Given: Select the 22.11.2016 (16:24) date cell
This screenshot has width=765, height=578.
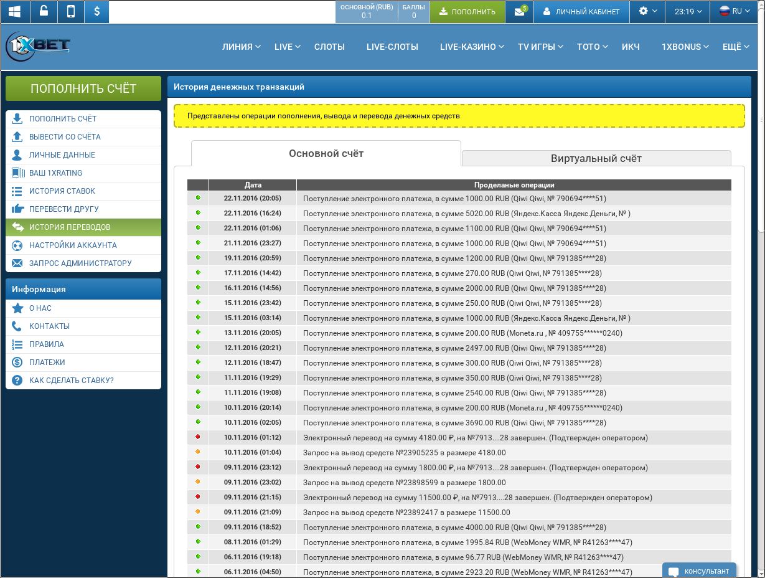Looking at the screenshot, I should (x=253, y=213).
